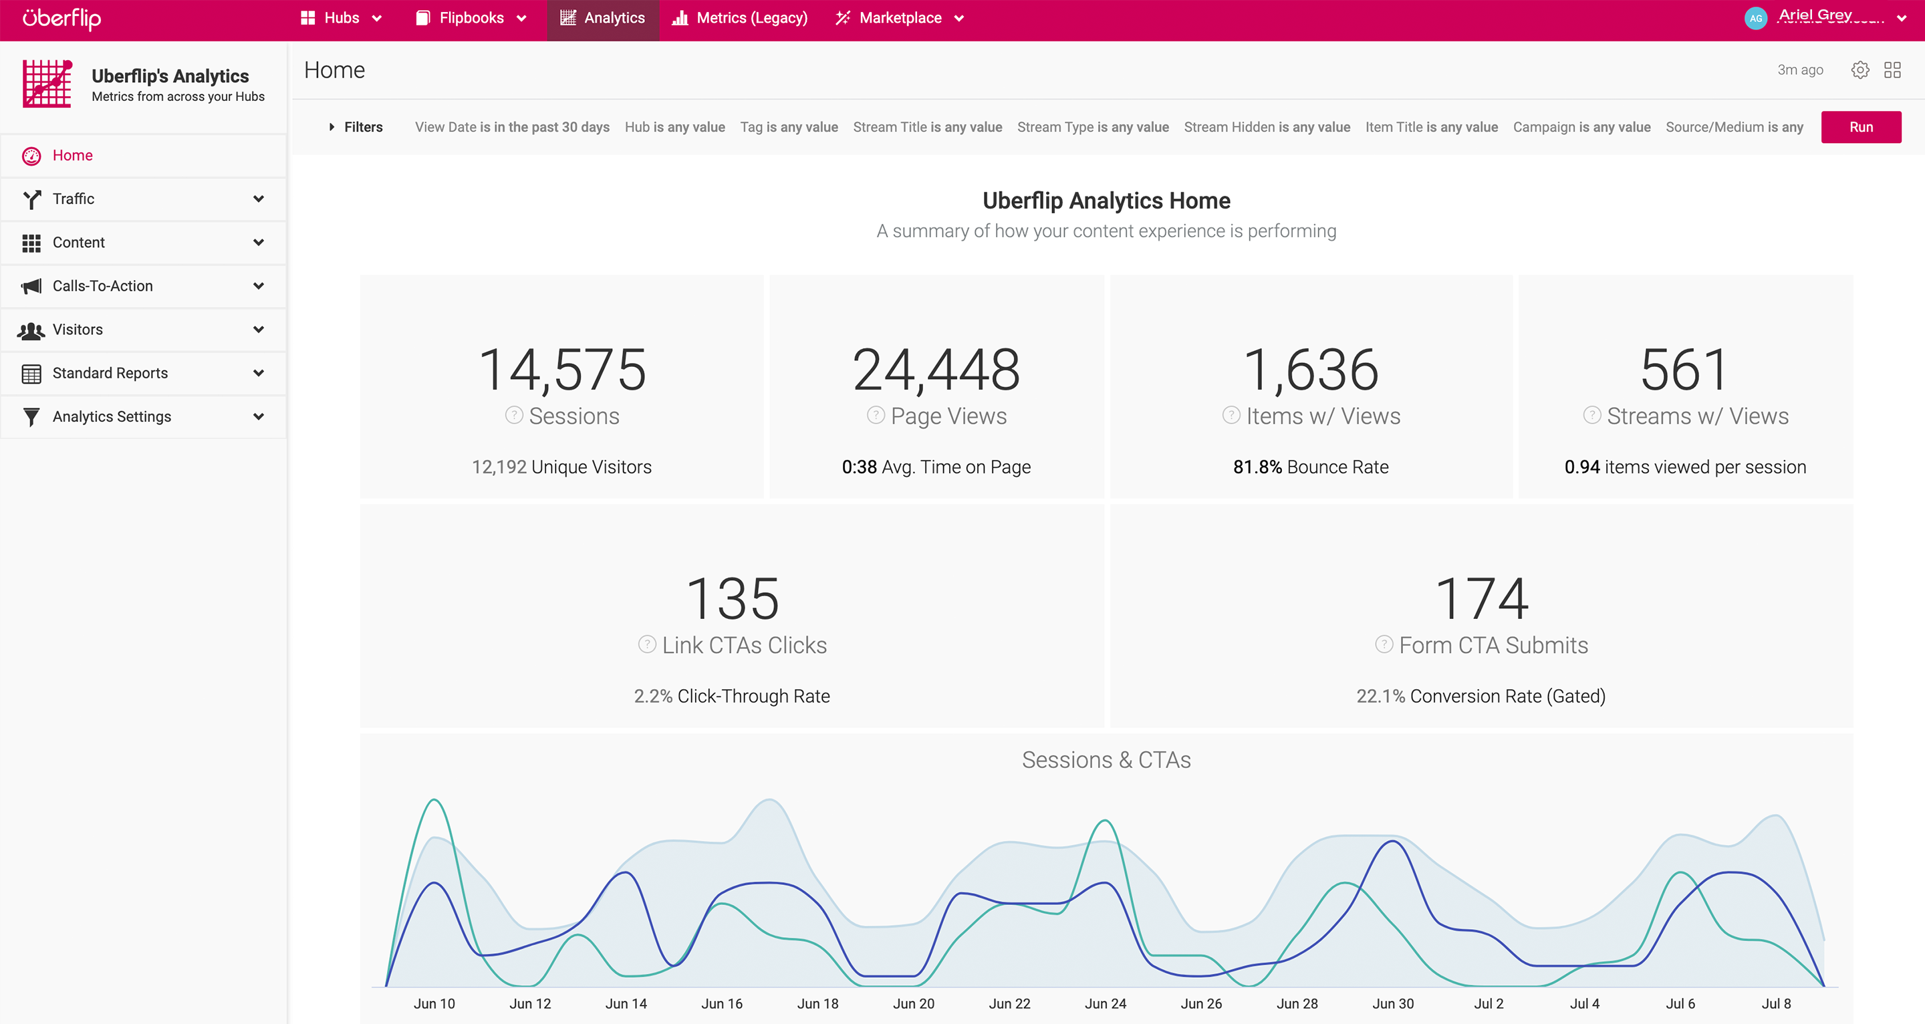This screenshot has height=1024, width=1925.
Task: Click the AG user avatar
Action: 1755,19
